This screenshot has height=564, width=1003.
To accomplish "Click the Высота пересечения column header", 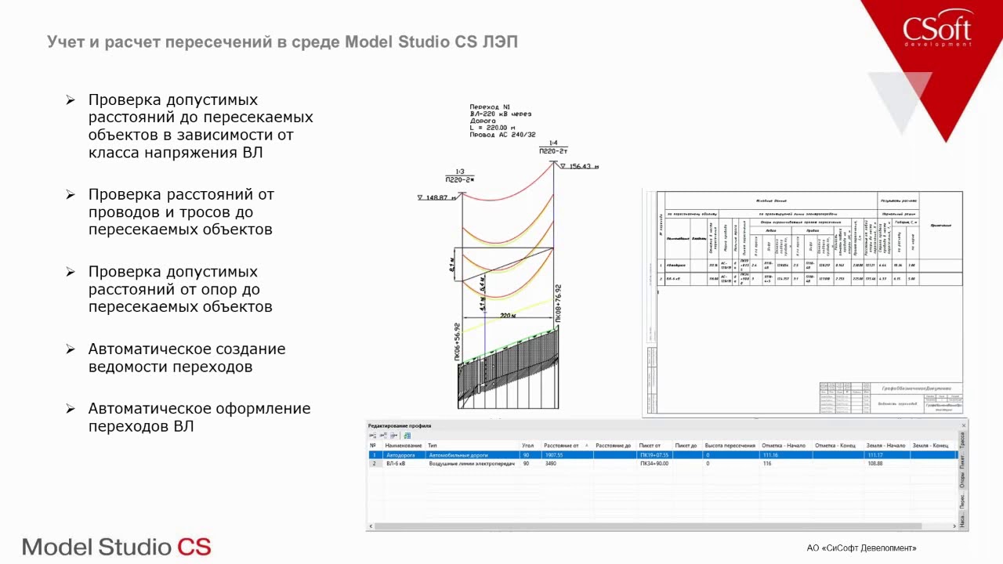I will click(x=730, y=446).
